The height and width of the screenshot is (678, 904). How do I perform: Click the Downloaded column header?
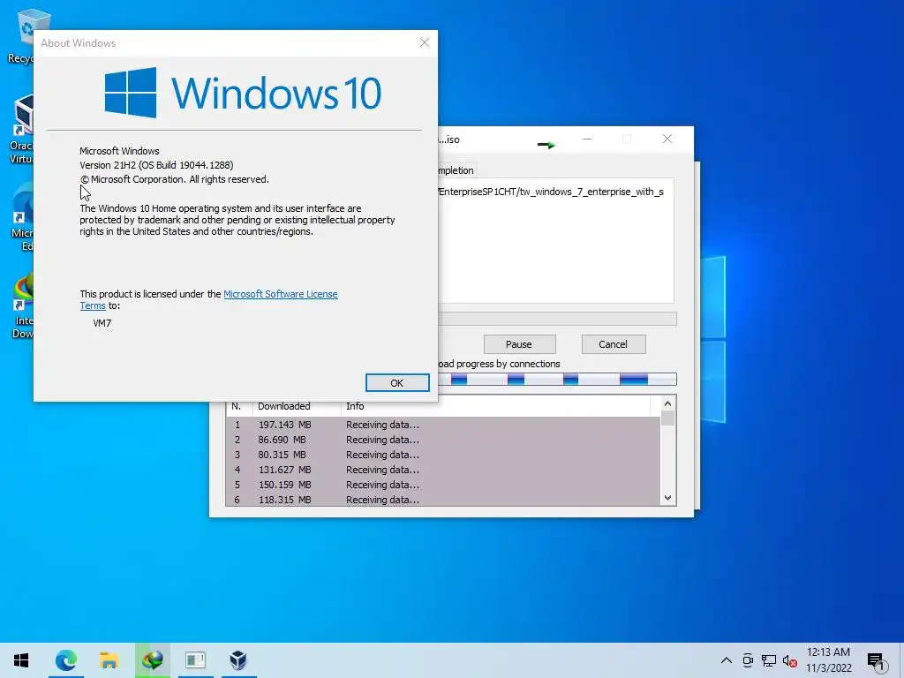(x=297, y=406)
